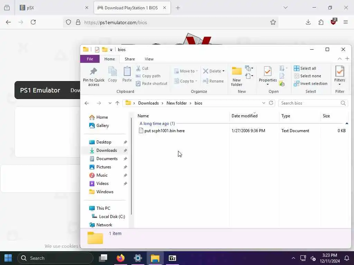Click the Cut scissors command

click(142, 68)
